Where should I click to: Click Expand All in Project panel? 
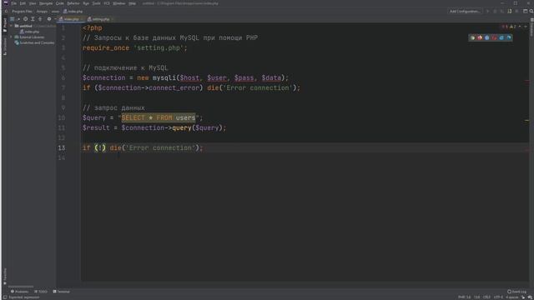[33, 19]
